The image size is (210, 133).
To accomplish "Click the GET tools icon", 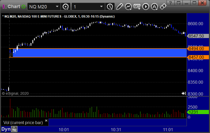I will click(x=137, y=7).
